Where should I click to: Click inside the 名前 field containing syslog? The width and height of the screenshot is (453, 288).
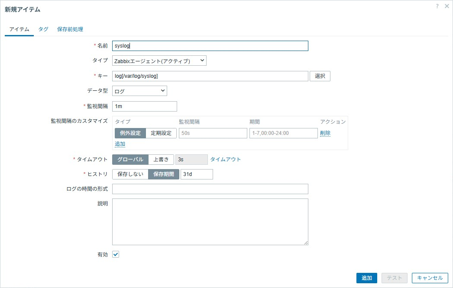pos(210,45)
